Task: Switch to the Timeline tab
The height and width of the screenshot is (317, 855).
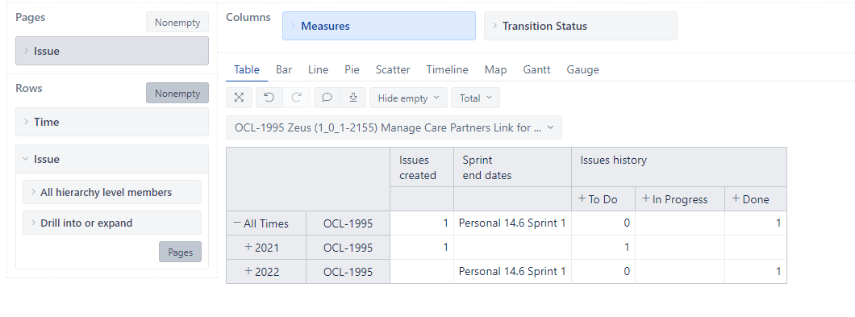Action: click(447, 69)
